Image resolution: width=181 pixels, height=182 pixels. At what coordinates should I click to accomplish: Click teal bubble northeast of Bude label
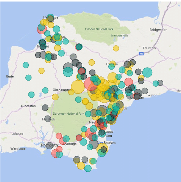point(26,65)
